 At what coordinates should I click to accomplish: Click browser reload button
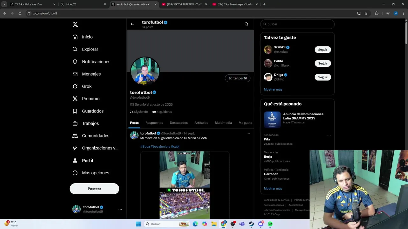20,13
